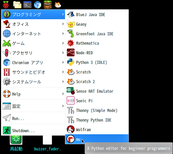173x154 pixels.
Task: Expand the オフィス submenu arrow
Action: [63, 24]
